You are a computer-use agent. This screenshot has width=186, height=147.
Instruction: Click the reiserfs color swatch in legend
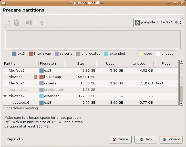click(57, 54)
